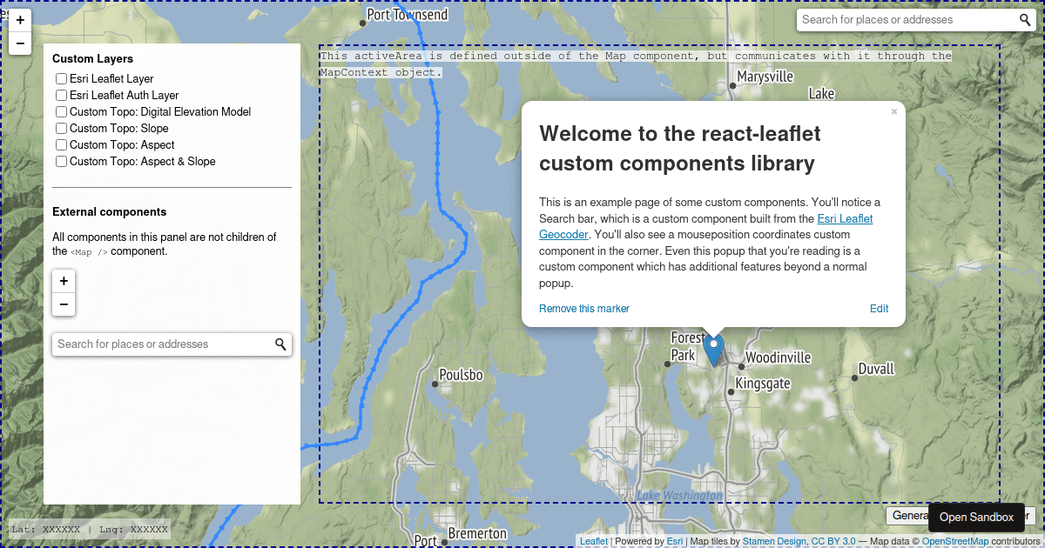Click the Remove this marker link
This screenshot has height=548, width=1045.
click(584, 308)
